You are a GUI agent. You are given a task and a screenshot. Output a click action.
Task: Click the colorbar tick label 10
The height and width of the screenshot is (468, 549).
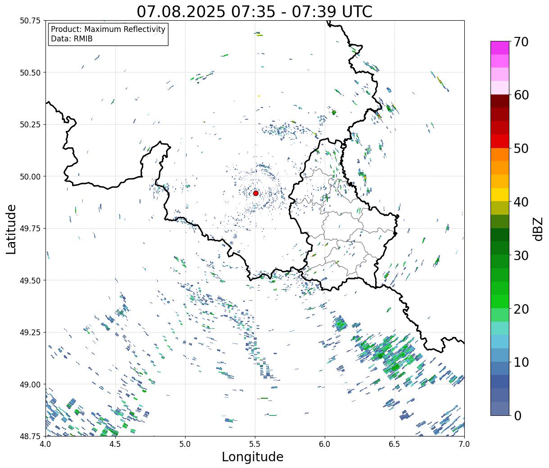[x=521, y=362]
